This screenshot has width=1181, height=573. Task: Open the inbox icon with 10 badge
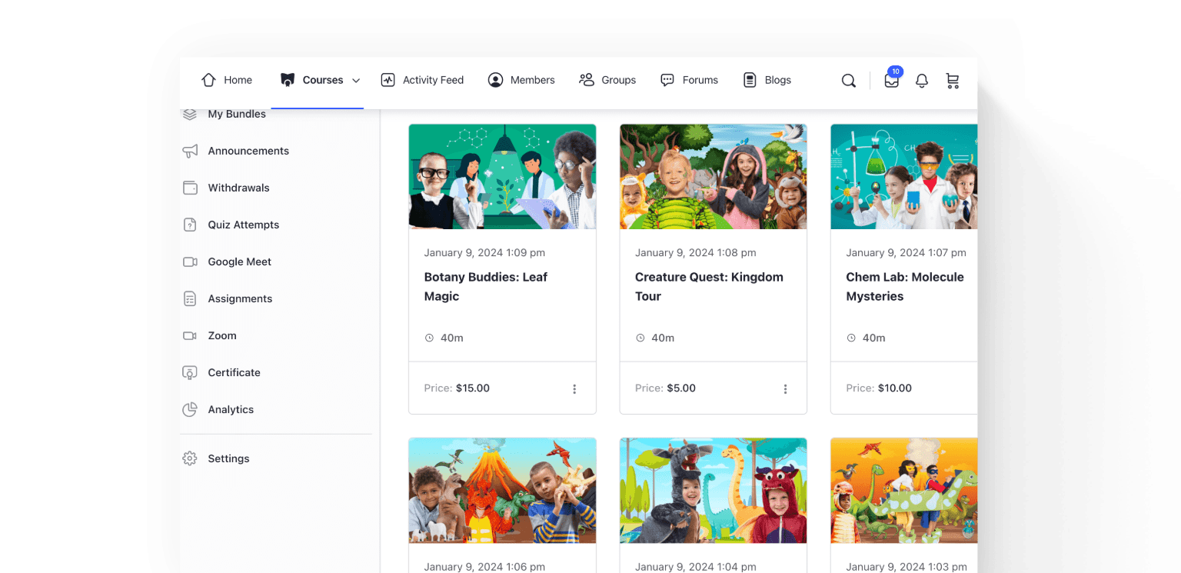891,81
